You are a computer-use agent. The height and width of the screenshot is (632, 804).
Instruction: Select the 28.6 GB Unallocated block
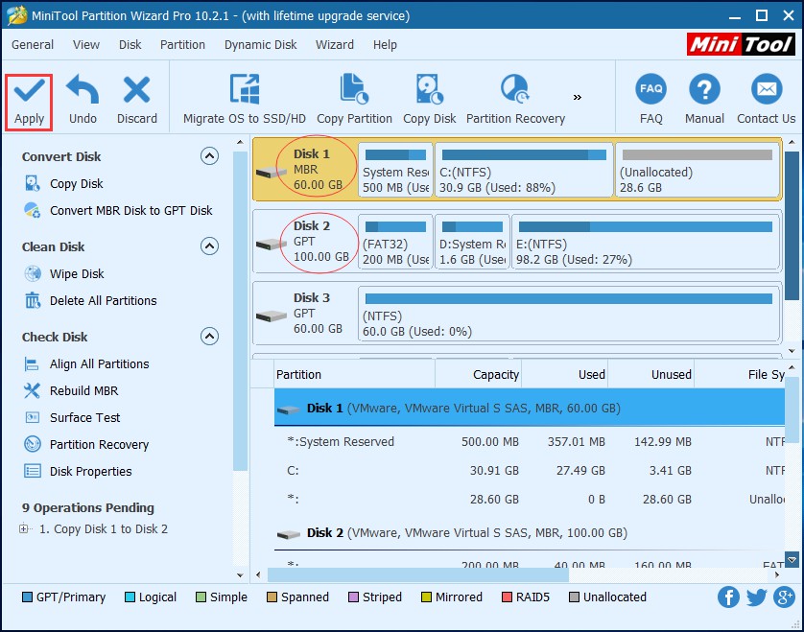697,170
